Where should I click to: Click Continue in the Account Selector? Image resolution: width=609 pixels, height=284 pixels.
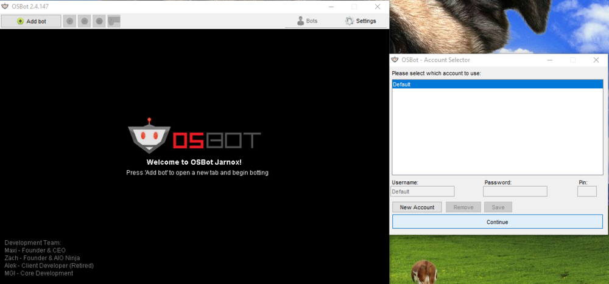pyautogui.click(x=497, y=222)
